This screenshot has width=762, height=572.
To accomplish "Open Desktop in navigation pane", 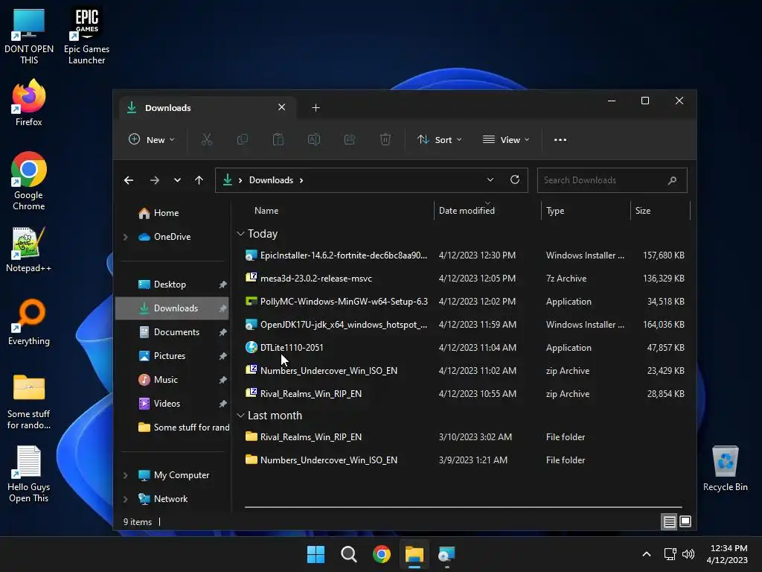I will click(x=172, y=285).
